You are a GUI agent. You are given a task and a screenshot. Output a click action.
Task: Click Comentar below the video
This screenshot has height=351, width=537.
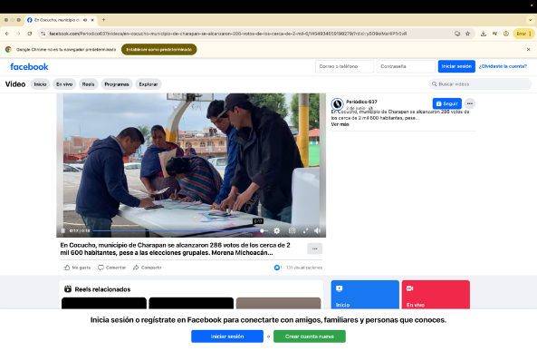pos(112,268)
